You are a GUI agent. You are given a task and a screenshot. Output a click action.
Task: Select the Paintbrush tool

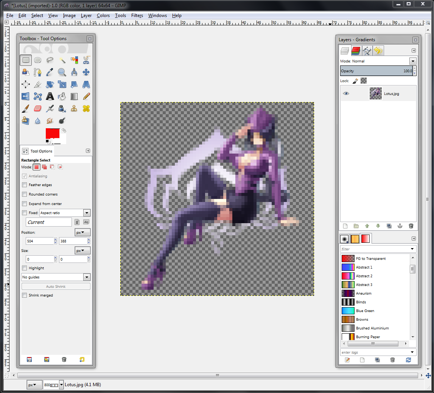click(26, 109)
